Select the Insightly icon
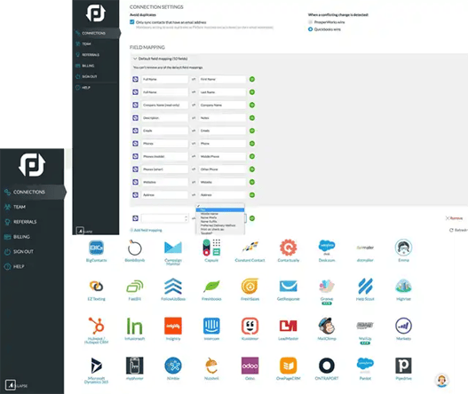The width and height of the screenshot is (468, 394). pyautogui.click(x=173, y=326)
